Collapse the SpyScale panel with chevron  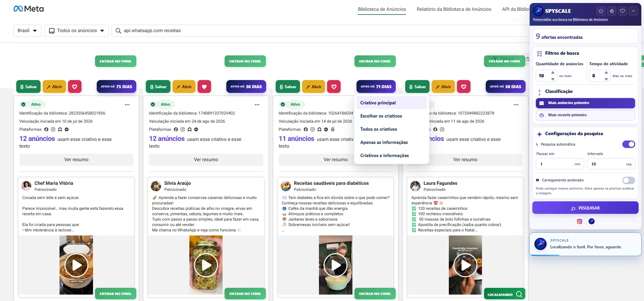[633, 11]
